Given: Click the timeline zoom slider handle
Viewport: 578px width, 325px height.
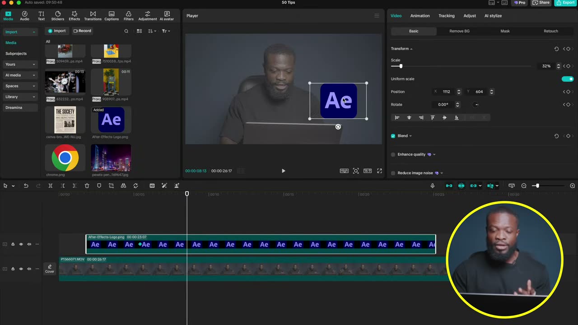Looking at the screenshot, I should (537, 186).
